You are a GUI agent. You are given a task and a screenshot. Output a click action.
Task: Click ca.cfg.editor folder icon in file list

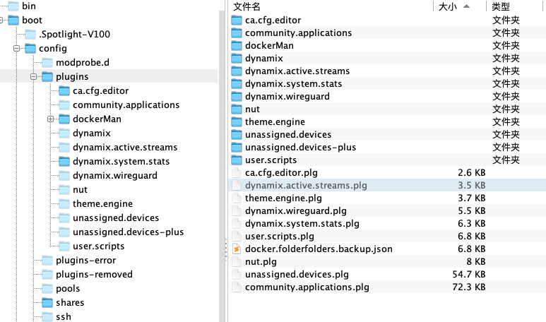[x=237, y=20]
